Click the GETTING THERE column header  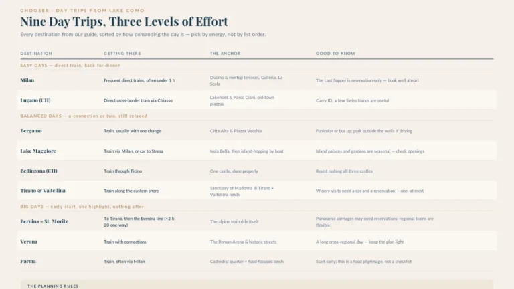[122, 53]
